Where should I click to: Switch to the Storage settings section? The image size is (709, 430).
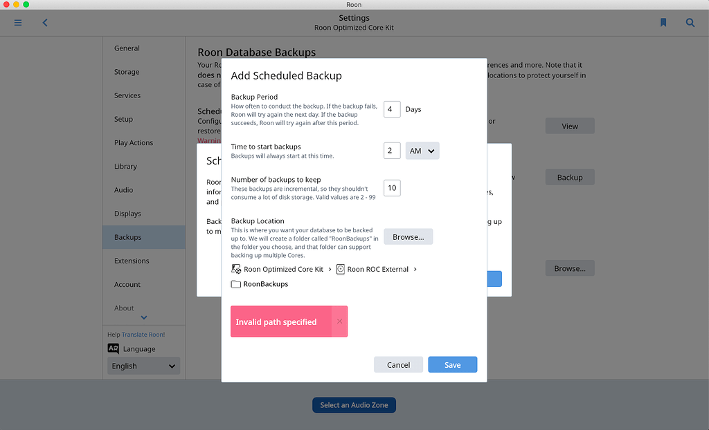coord(127,71)
